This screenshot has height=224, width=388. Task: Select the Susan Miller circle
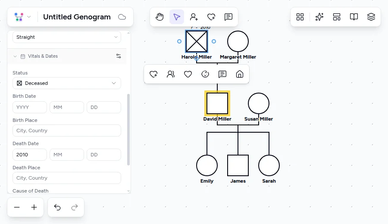pos(259,103)
